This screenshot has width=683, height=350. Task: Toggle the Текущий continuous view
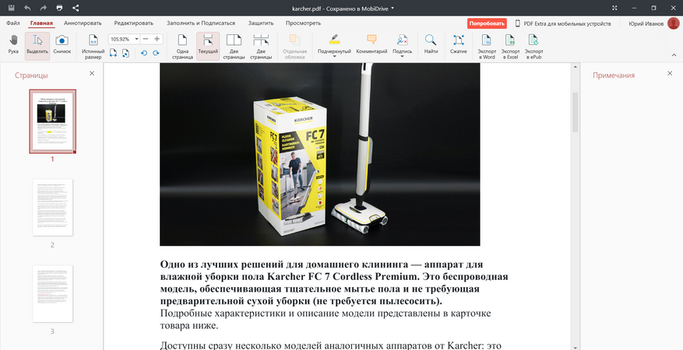click(x=208, y=46)
